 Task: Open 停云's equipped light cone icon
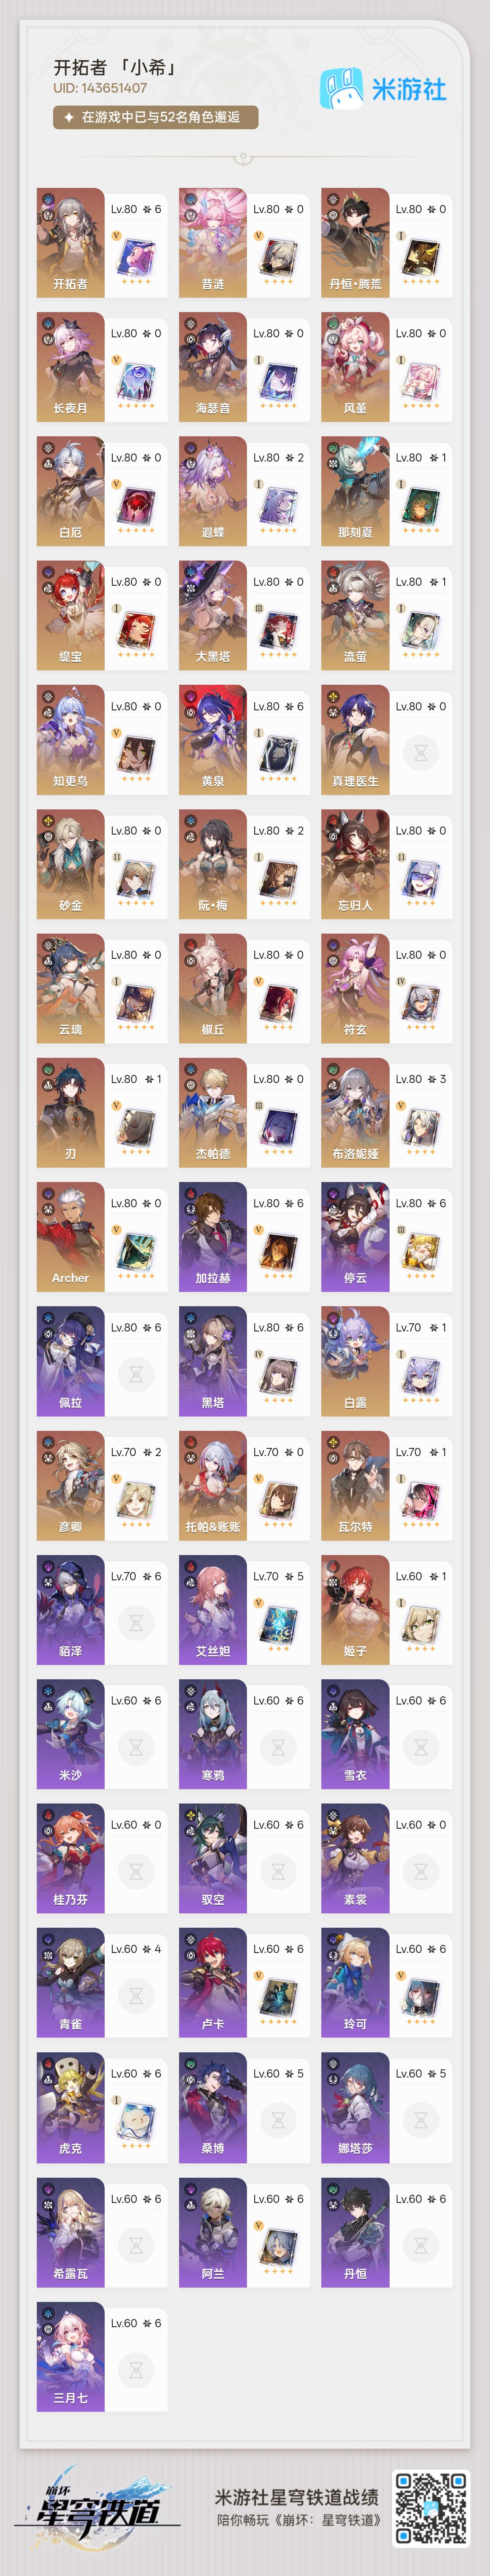point(421,1250)
